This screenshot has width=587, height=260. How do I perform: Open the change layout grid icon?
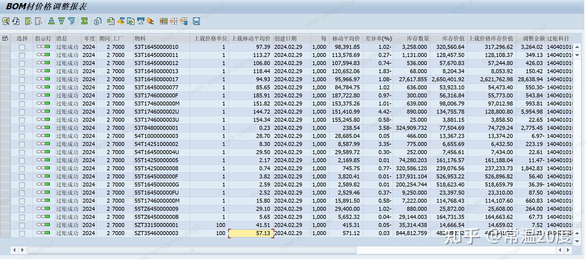(x=163, y=21)
